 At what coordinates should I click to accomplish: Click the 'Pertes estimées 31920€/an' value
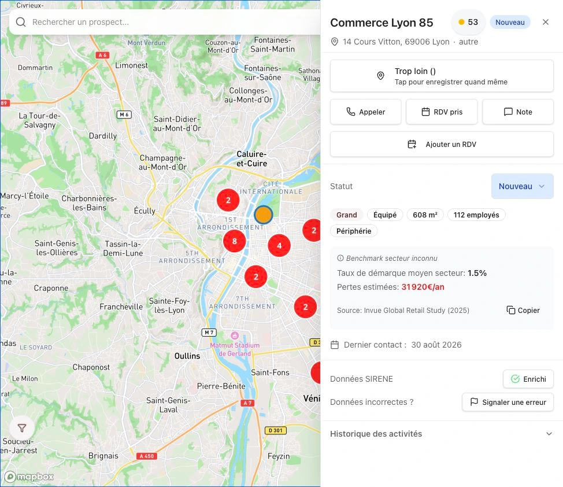pyautogui.click(x=423, y=287)
